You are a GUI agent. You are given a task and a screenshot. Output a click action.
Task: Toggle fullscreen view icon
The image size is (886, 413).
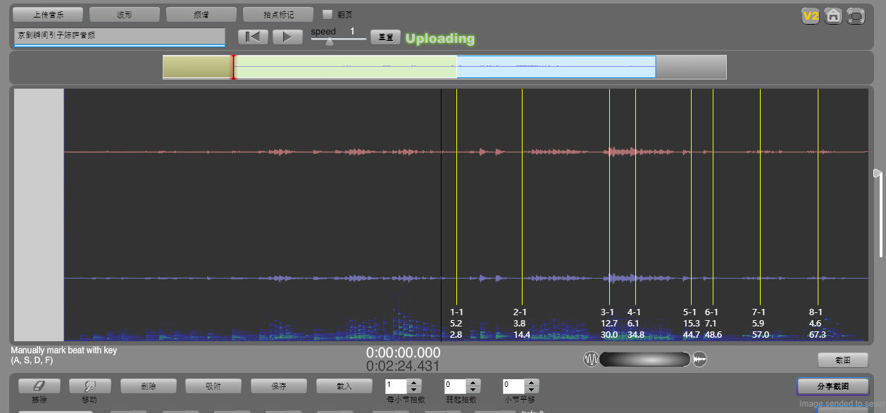tap(855, 15)
